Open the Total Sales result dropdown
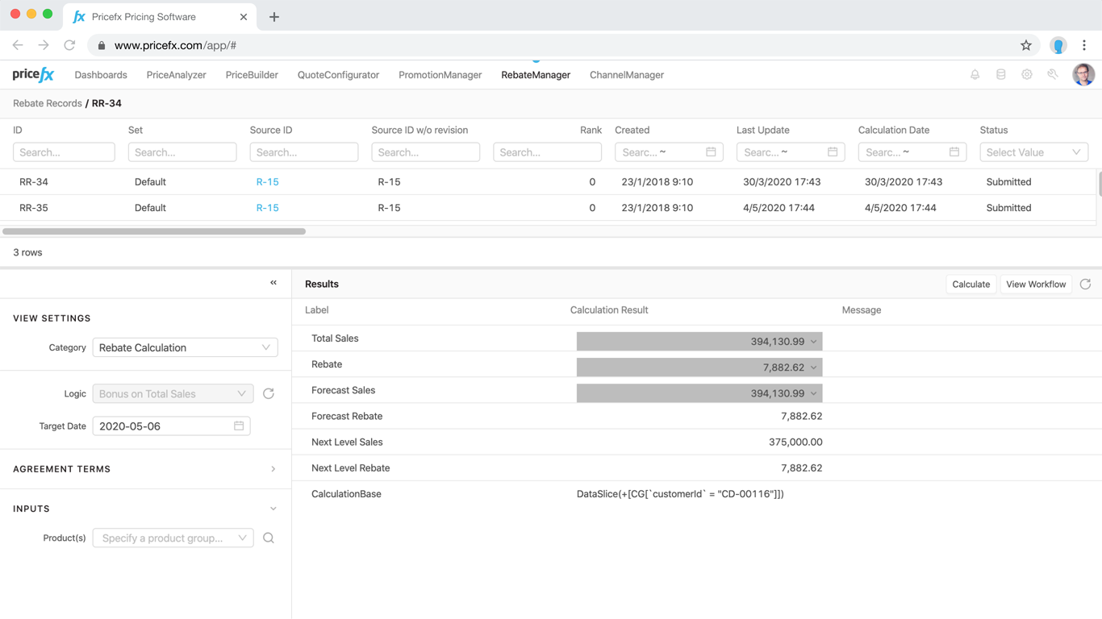Viewport: 1102px width, 619px height. pos(813,342)
